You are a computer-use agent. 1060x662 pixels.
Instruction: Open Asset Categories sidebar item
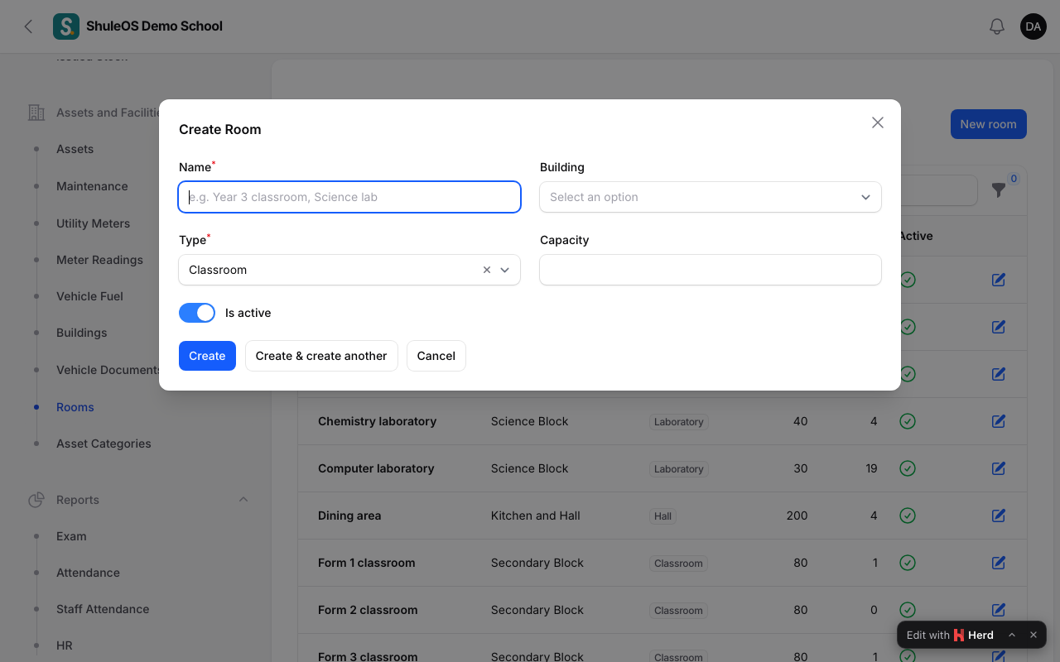(104, 444)
